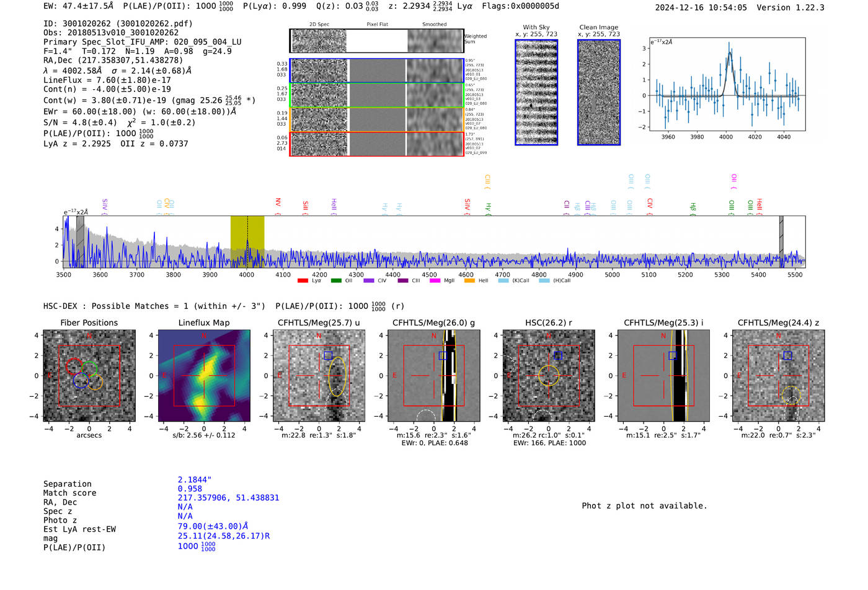Viewport: 868px width, 590px height.
Task: Click the magenta OII marker near 5300Å
Action: (733, 182)
